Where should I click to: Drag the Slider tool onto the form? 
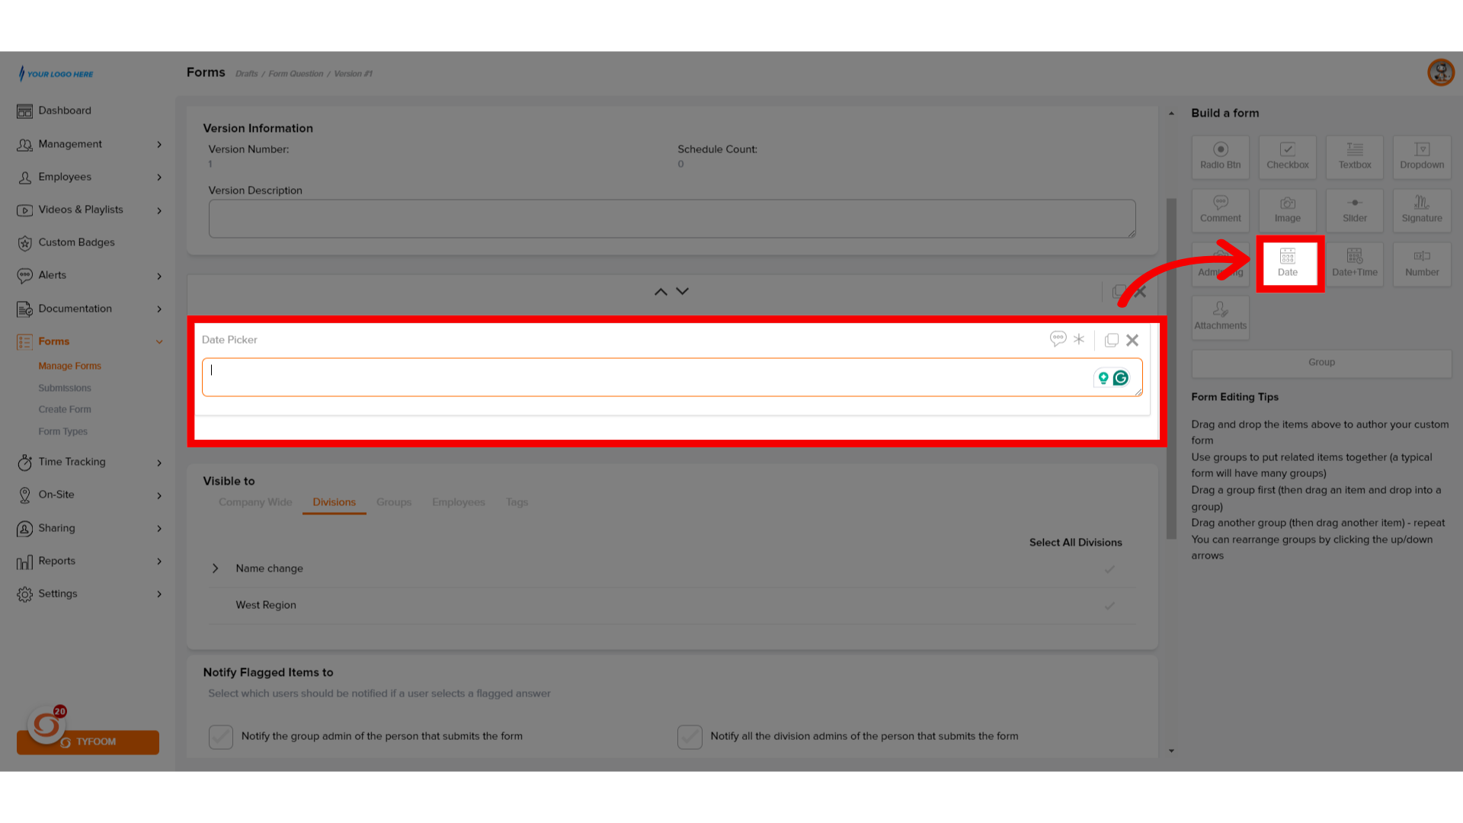(x=1355, y=208)
